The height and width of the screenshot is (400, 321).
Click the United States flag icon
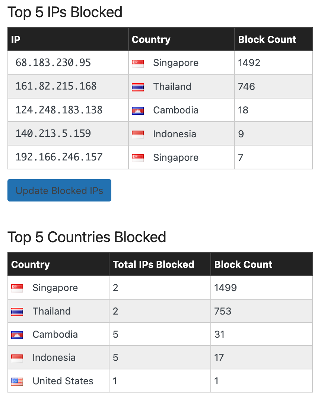pyautogui.click(x=17, y=382)
